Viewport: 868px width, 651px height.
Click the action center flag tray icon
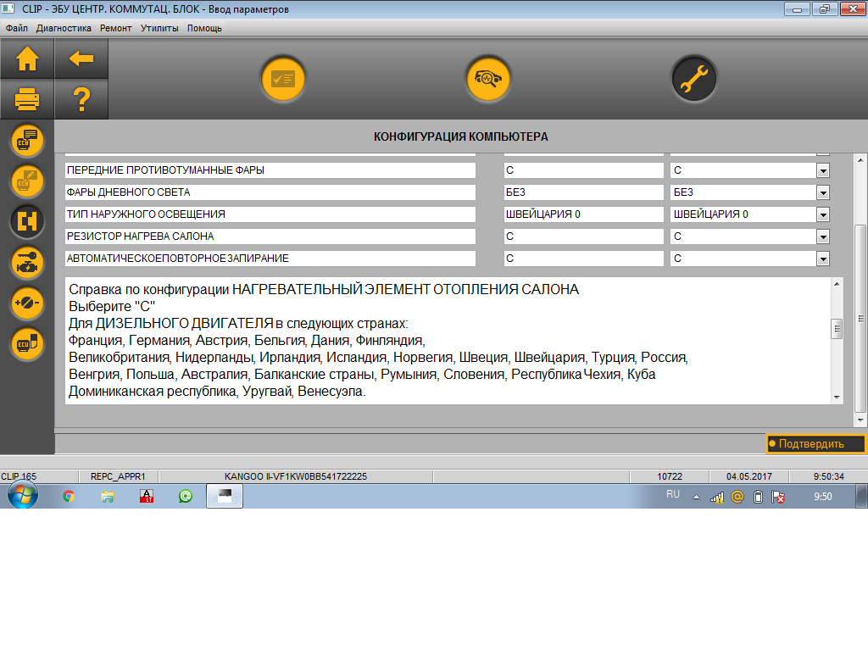tap(778, 497)
